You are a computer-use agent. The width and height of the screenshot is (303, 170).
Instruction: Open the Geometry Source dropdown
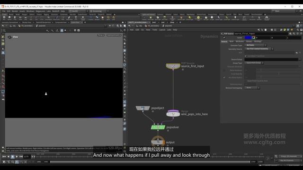click(x=259, y=49)
